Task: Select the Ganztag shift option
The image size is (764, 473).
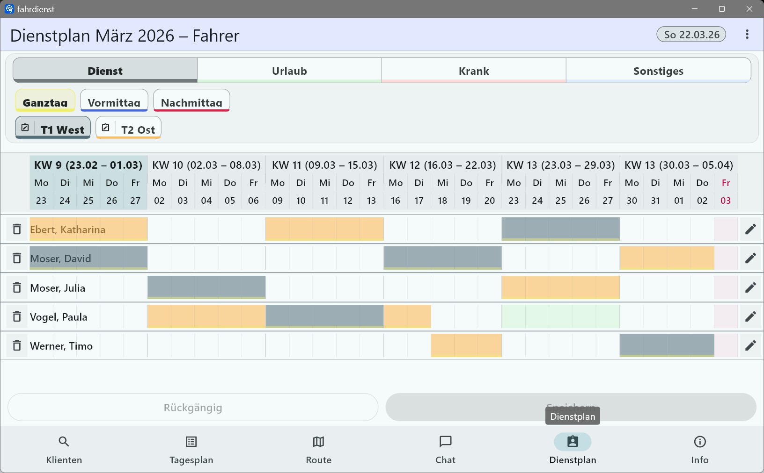Action: (x=45, y=101)
